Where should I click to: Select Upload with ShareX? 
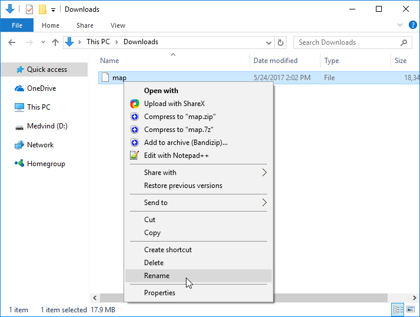click(198, 104)
